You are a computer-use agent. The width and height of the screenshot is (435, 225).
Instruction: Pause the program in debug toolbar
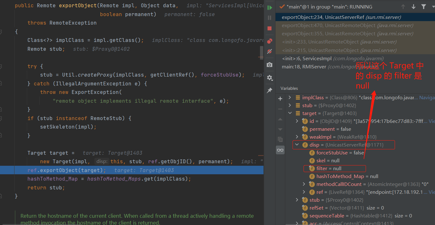[270, 18]
